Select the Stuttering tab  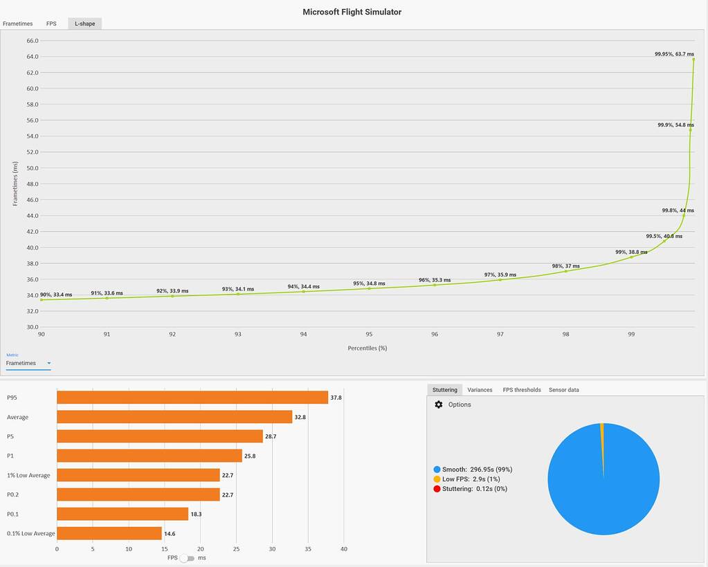(444, 390)
